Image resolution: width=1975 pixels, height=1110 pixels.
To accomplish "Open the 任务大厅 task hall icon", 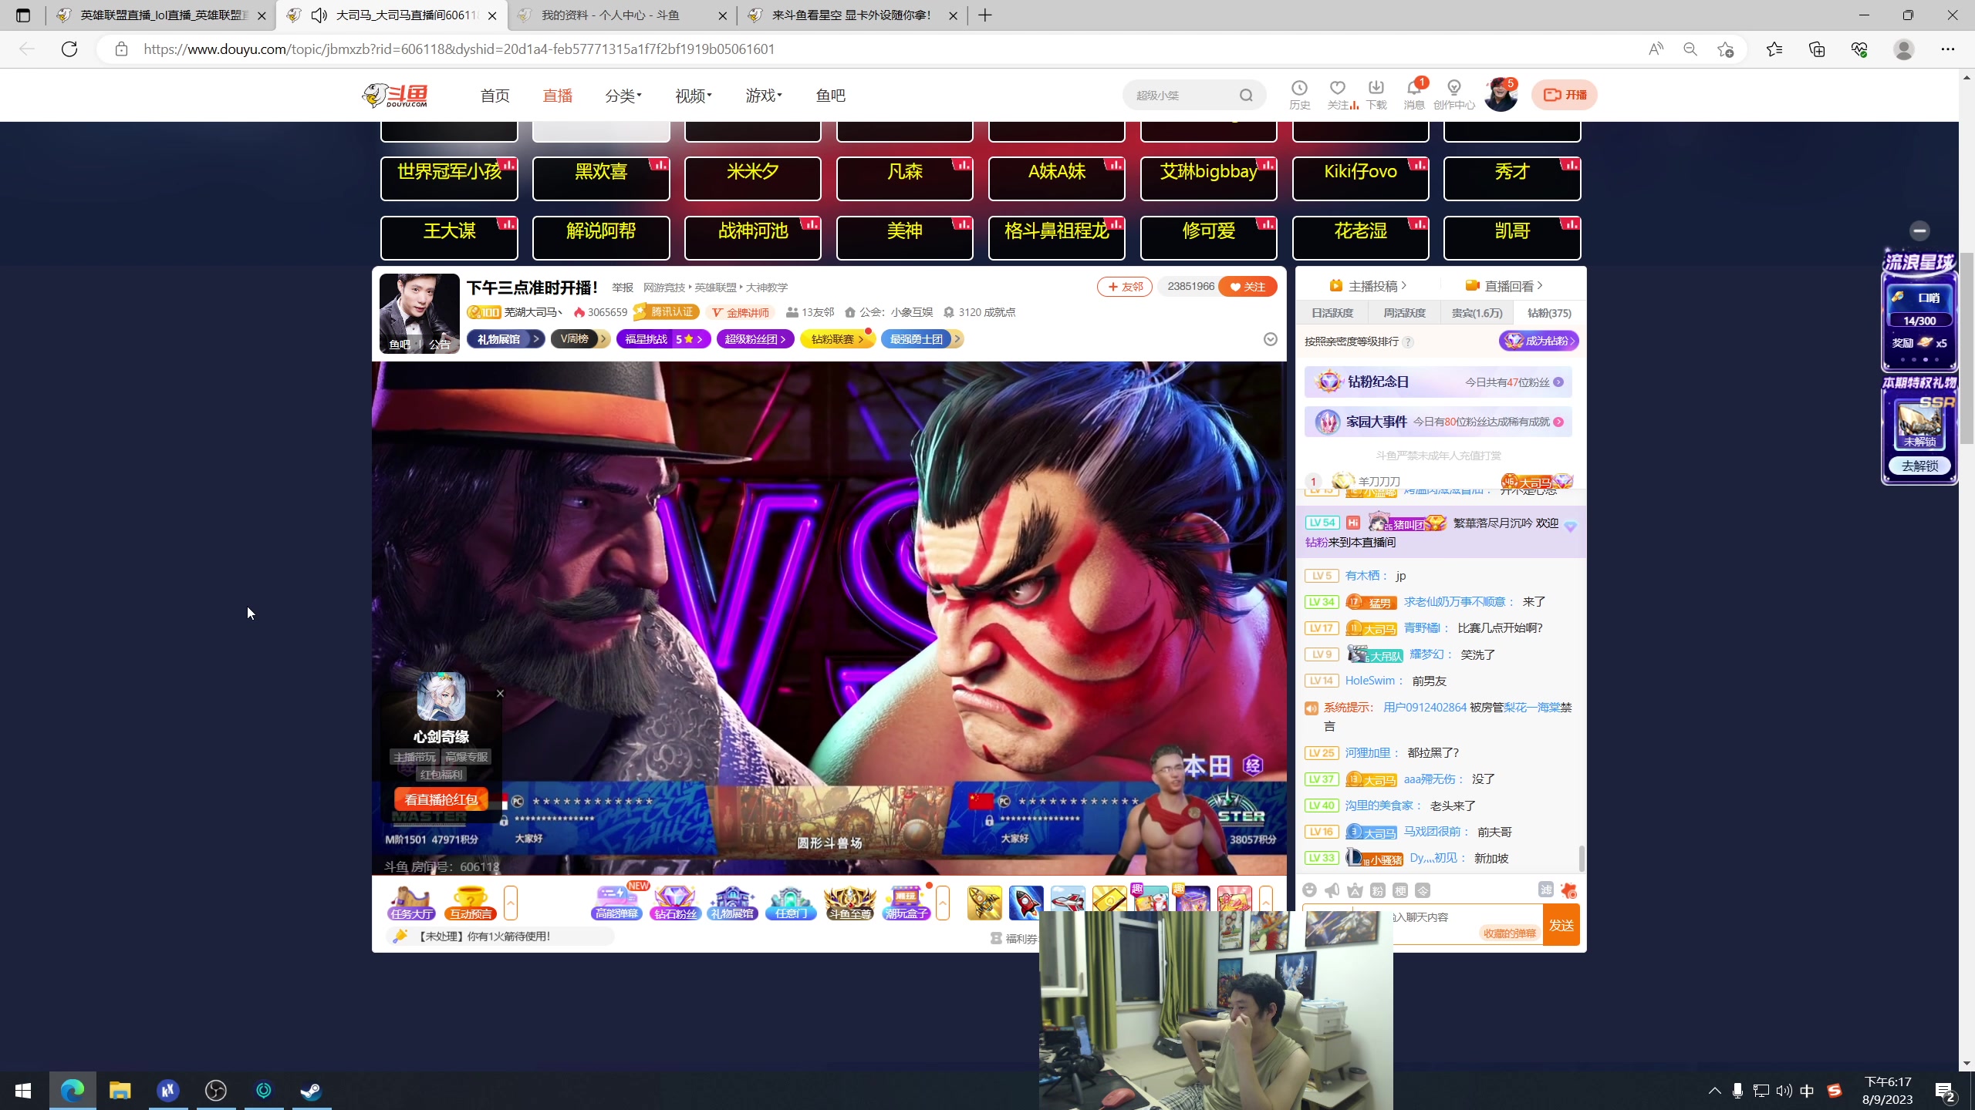I will (x=411, y=903).
